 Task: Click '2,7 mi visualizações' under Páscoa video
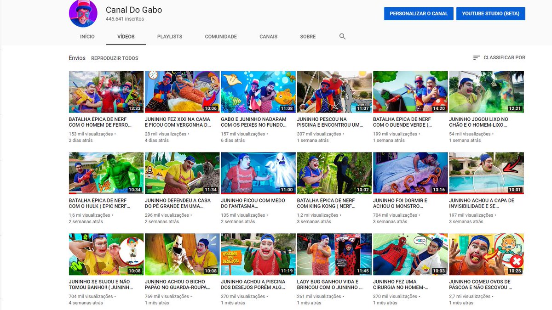coord(471,297)
